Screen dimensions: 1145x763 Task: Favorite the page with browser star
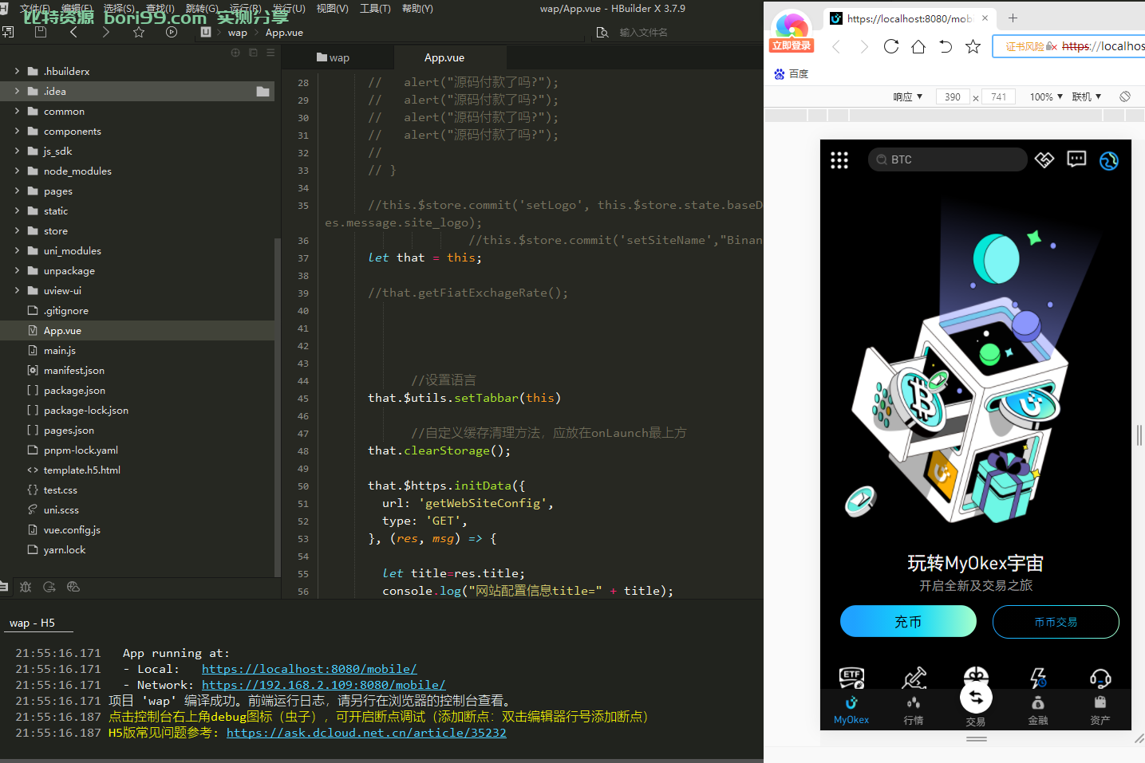click(973, 46)
